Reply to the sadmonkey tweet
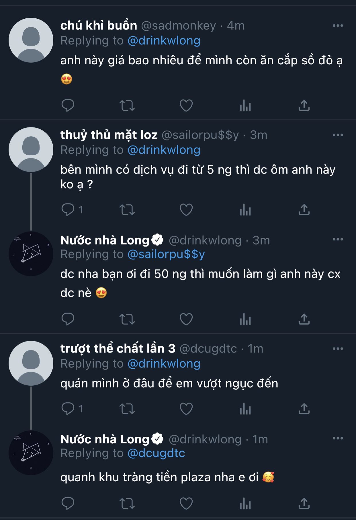Screen dimensions: 356x520 pyautogui.click(x=68, y=105)
